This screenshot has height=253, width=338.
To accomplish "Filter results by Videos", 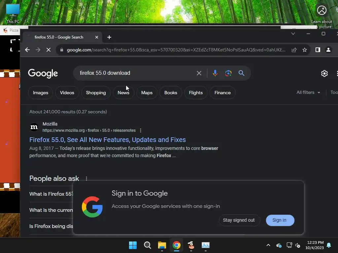I will (67, 93).
